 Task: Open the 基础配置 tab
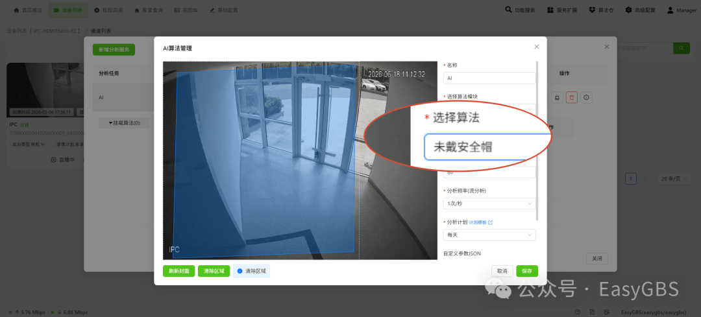[223, 10]
